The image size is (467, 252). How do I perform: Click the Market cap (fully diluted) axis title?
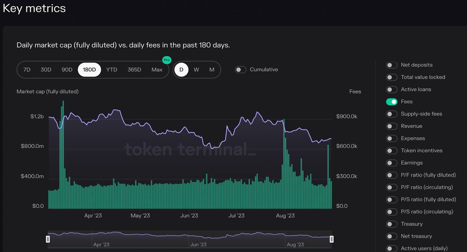[48, 92]
